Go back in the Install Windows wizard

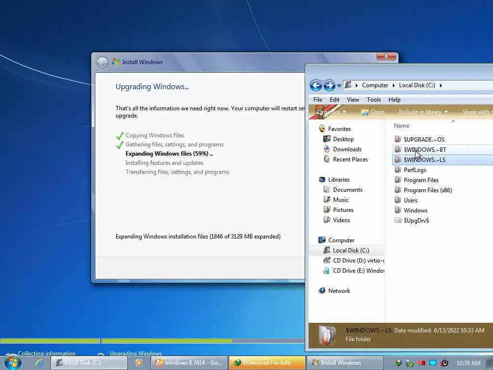point(102,62)
